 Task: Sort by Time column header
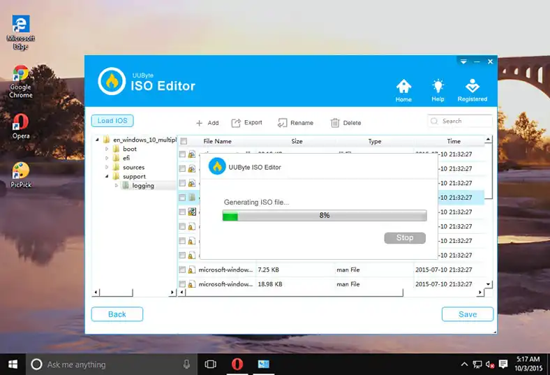click(454, 141)
